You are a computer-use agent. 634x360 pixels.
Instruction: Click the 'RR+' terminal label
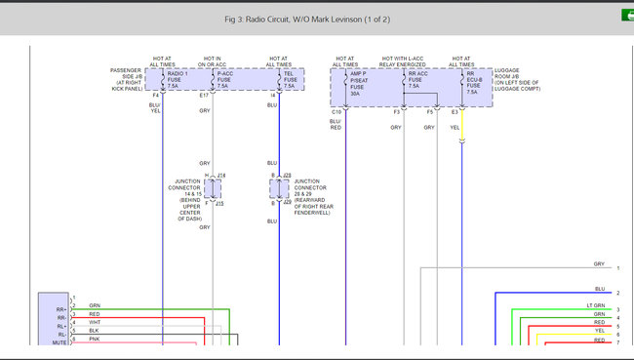coord(61,310)
